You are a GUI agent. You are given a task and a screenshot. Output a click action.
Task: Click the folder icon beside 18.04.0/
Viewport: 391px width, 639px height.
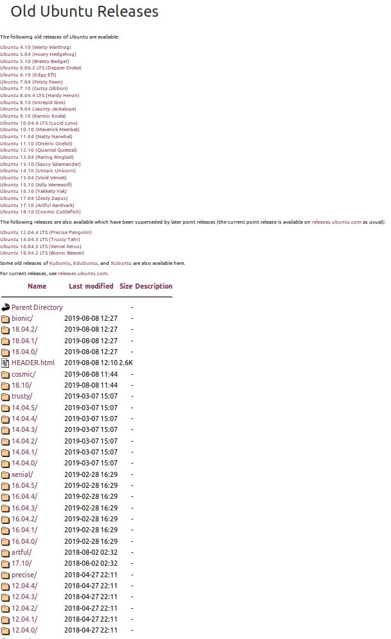(5, 352)
